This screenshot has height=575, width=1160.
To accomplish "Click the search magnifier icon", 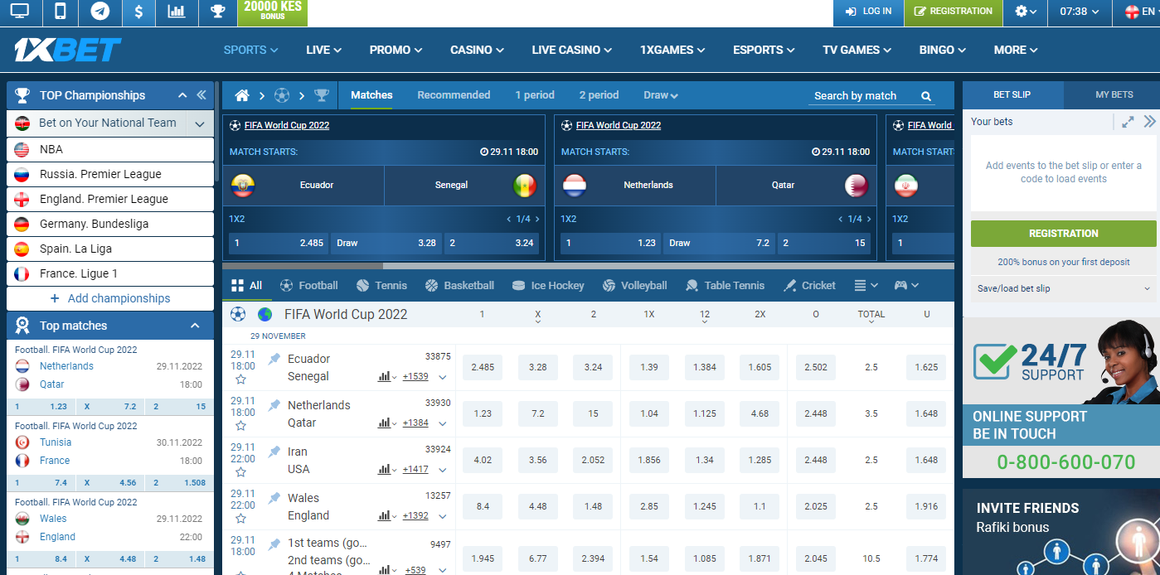I will coord(926,96).
